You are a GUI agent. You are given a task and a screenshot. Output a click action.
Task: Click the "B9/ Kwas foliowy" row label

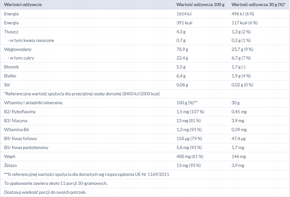tap(20, 138)
